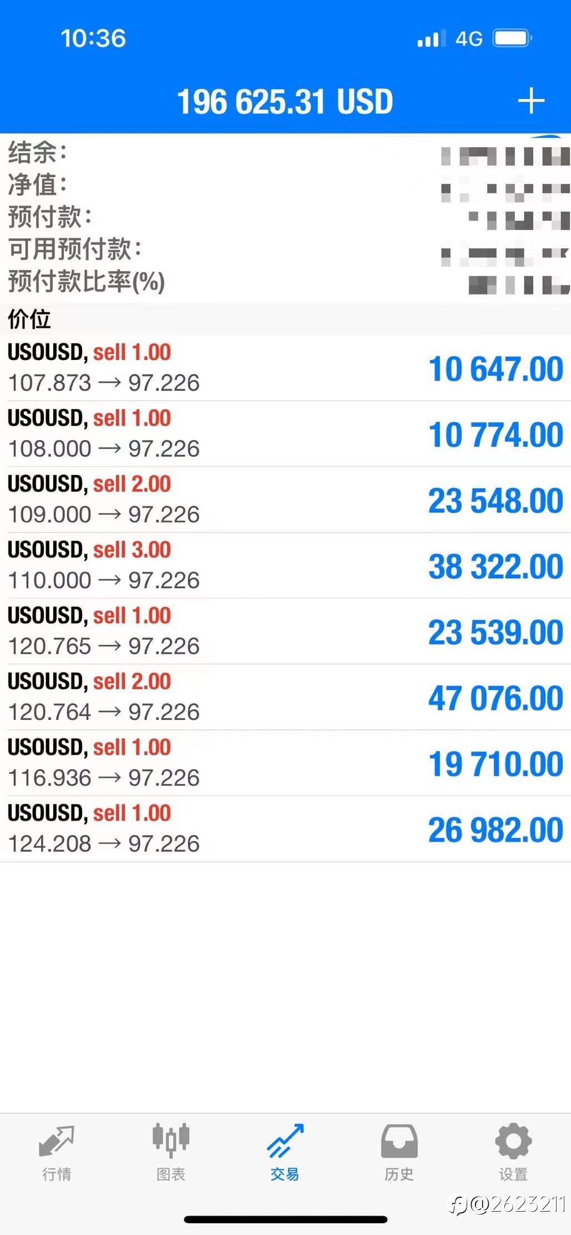
Task: Tap profit value 19 710.00
Action: [x=495, y=763]
